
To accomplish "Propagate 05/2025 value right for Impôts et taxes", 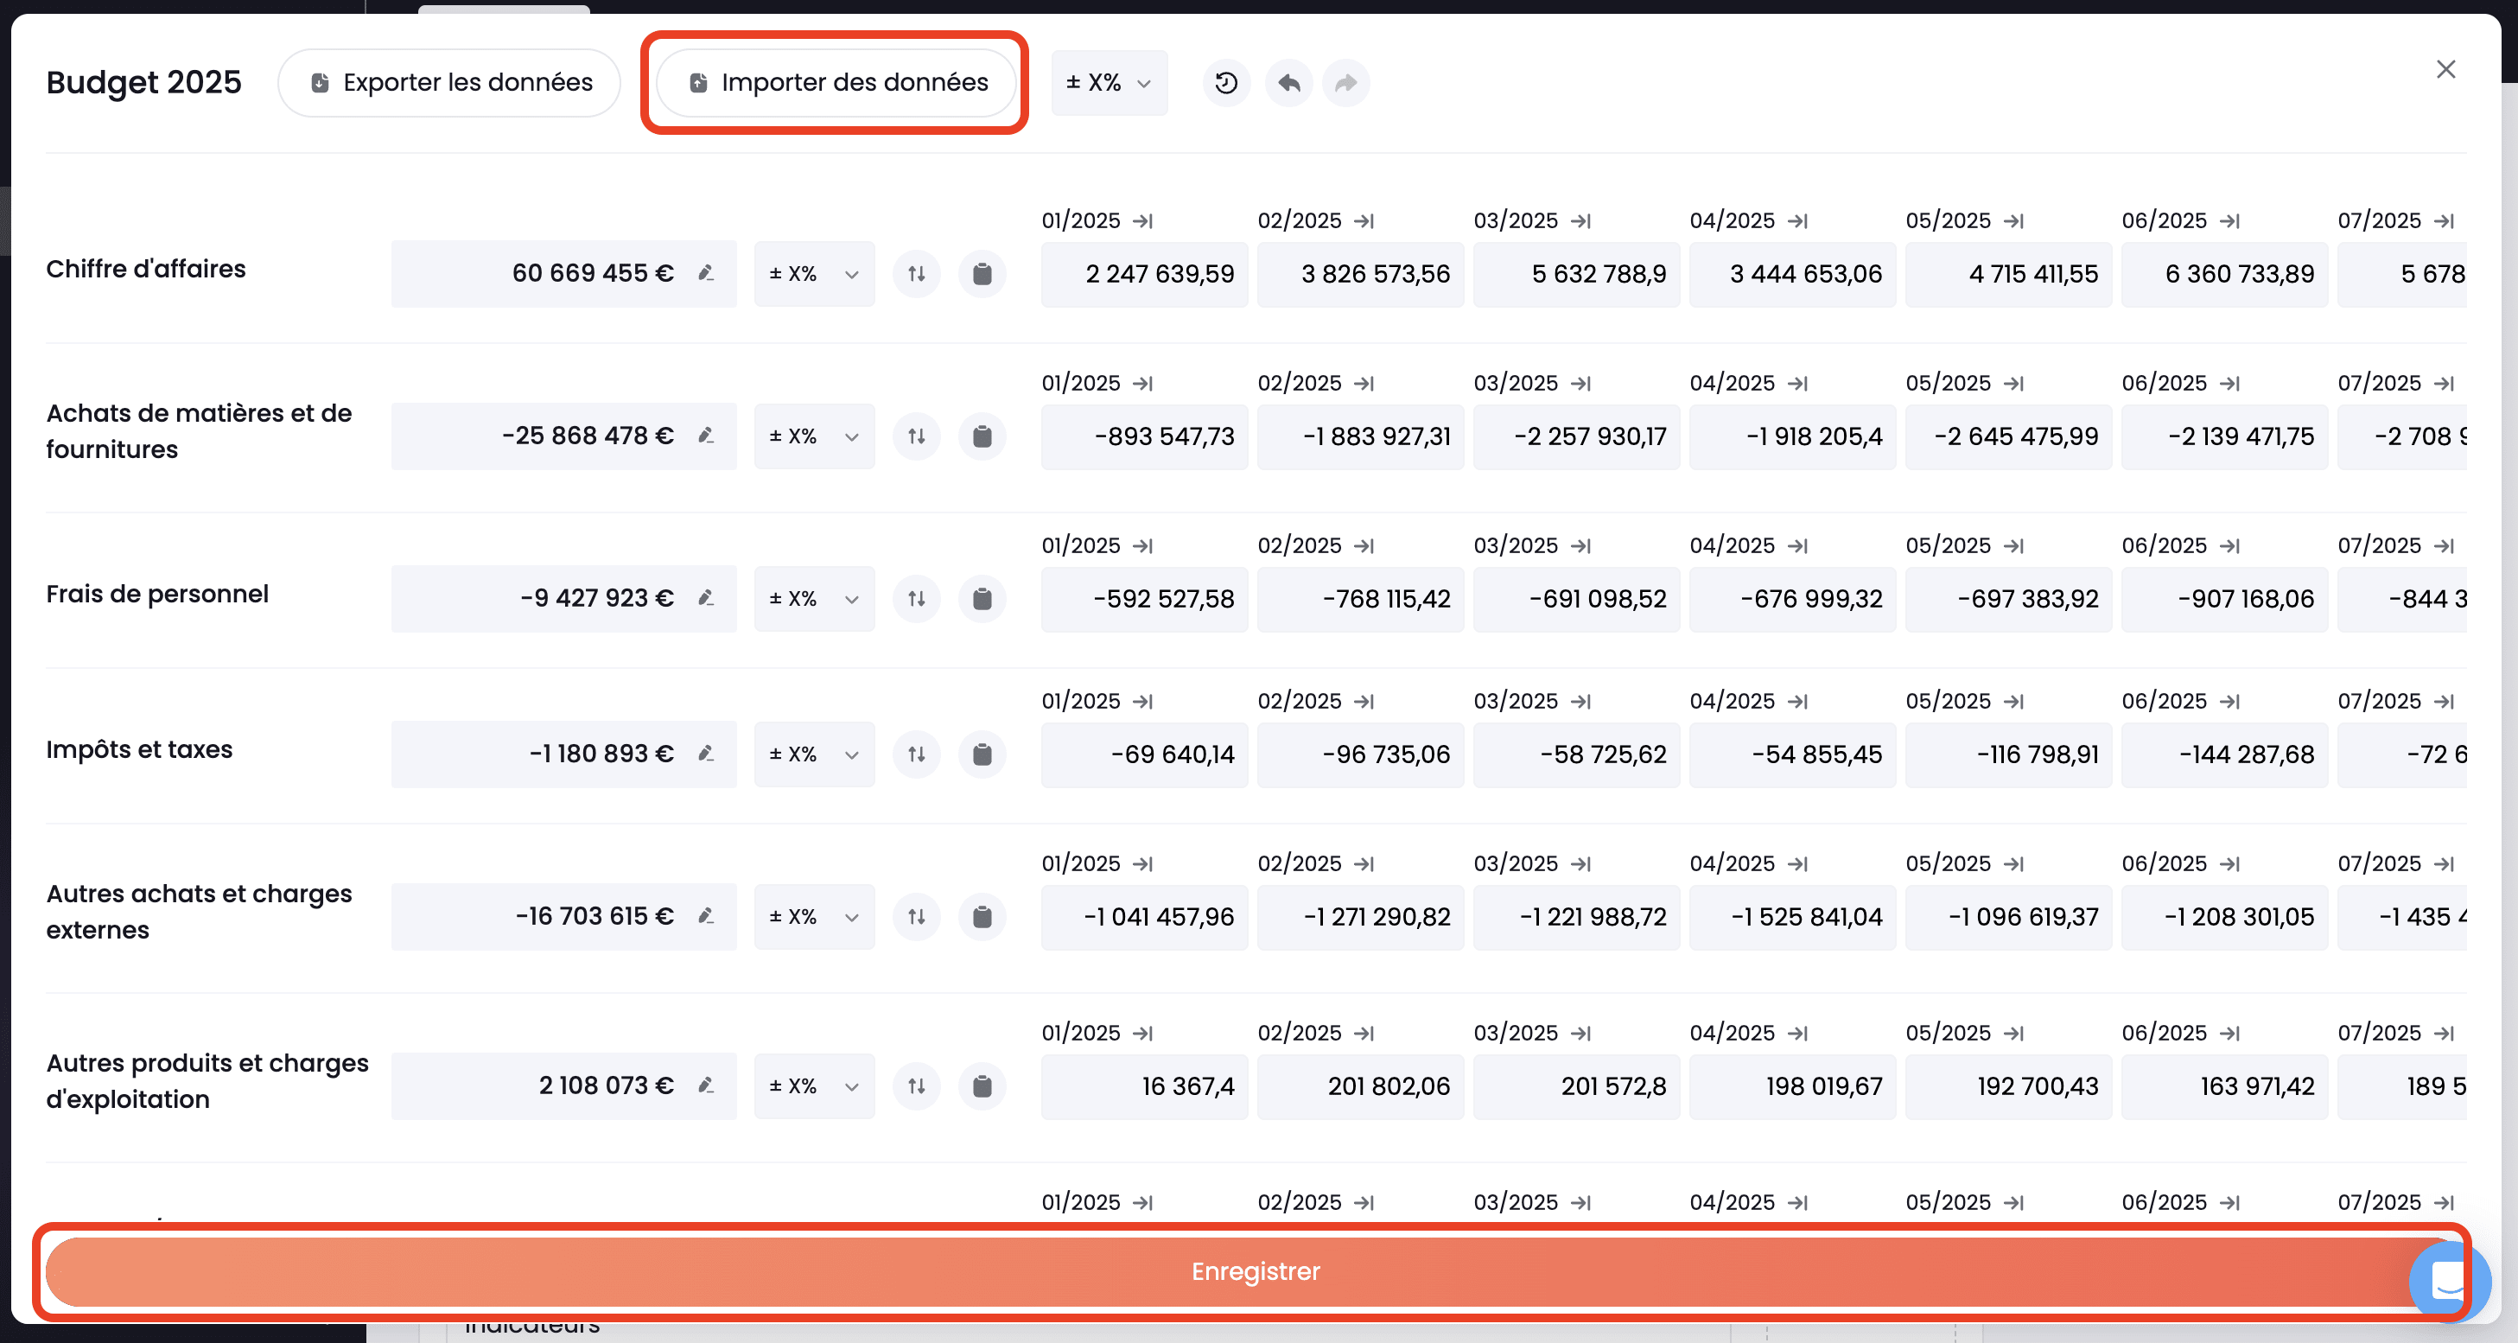I will pyautogui.click(x=2012, y=701).
